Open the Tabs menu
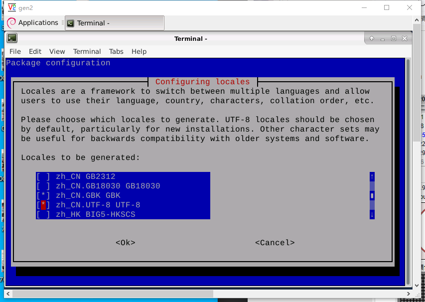The width and height of the screenshot is (425, 302). [x=116, y=51]
